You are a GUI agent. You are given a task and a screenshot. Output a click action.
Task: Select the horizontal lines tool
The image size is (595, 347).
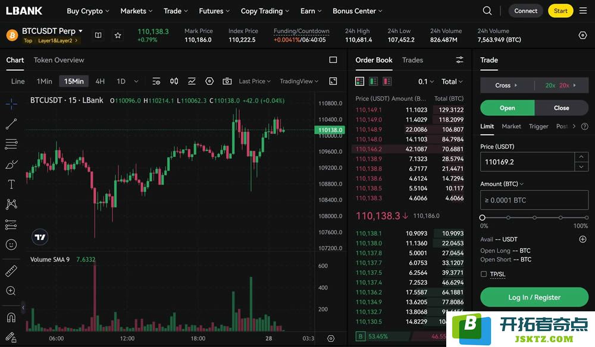coord(11,144)
